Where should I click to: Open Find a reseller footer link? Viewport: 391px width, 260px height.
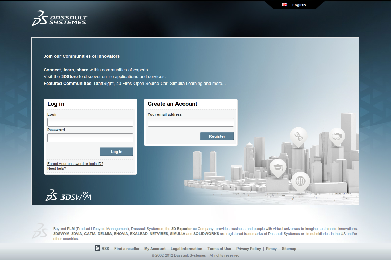pos(127,249)
